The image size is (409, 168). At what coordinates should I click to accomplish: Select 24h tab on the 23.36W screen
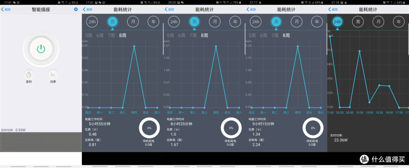[337, 22]
